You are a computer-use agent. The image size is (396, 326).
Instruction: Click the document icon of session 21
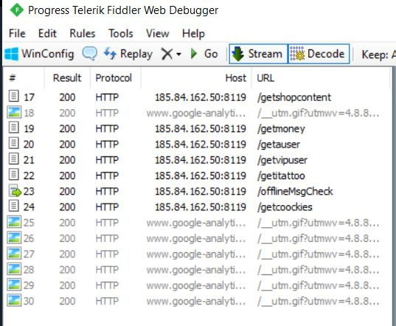[13, 159]
